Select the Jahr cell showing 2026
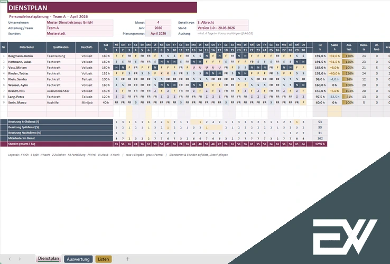This screenshot has width=390, height=264. pyautogui.click(x=158, y=28)
